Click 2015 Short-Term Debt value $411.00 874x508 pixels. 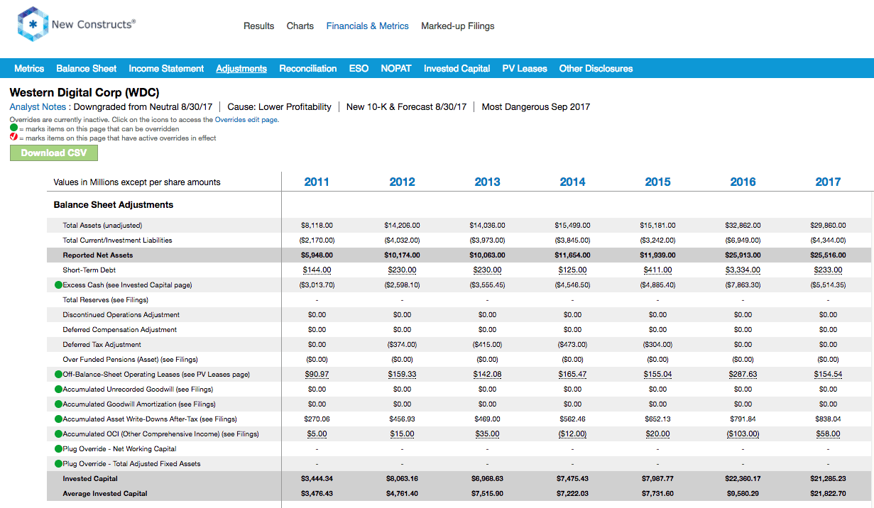coord(657,270)
